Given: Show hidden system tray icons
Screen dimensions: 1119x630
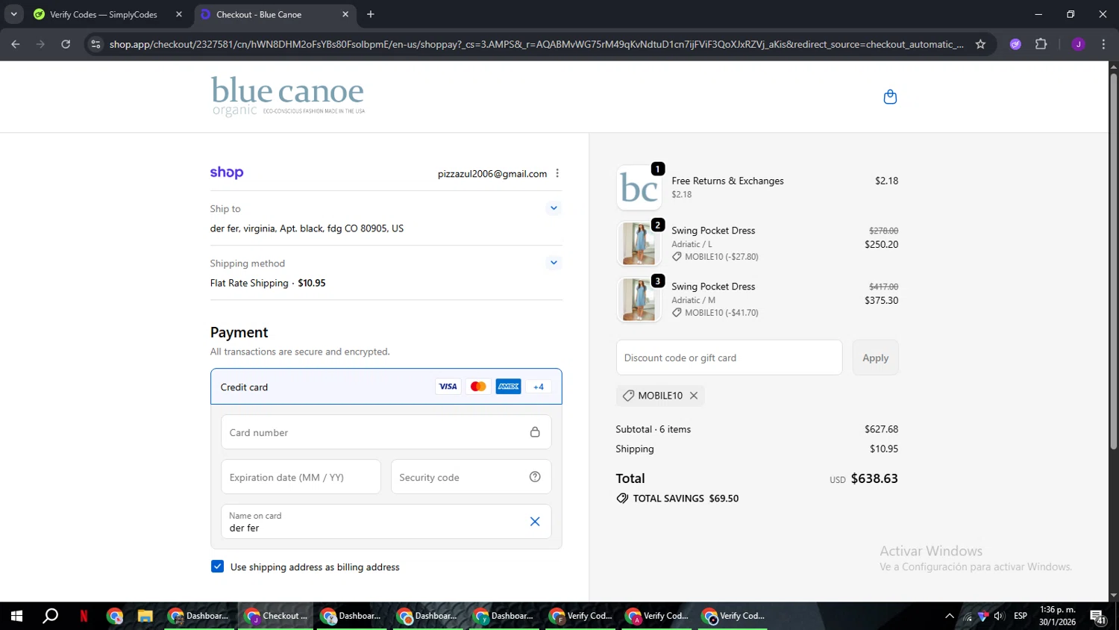Looking at the screenshot, I should [950, 616].
